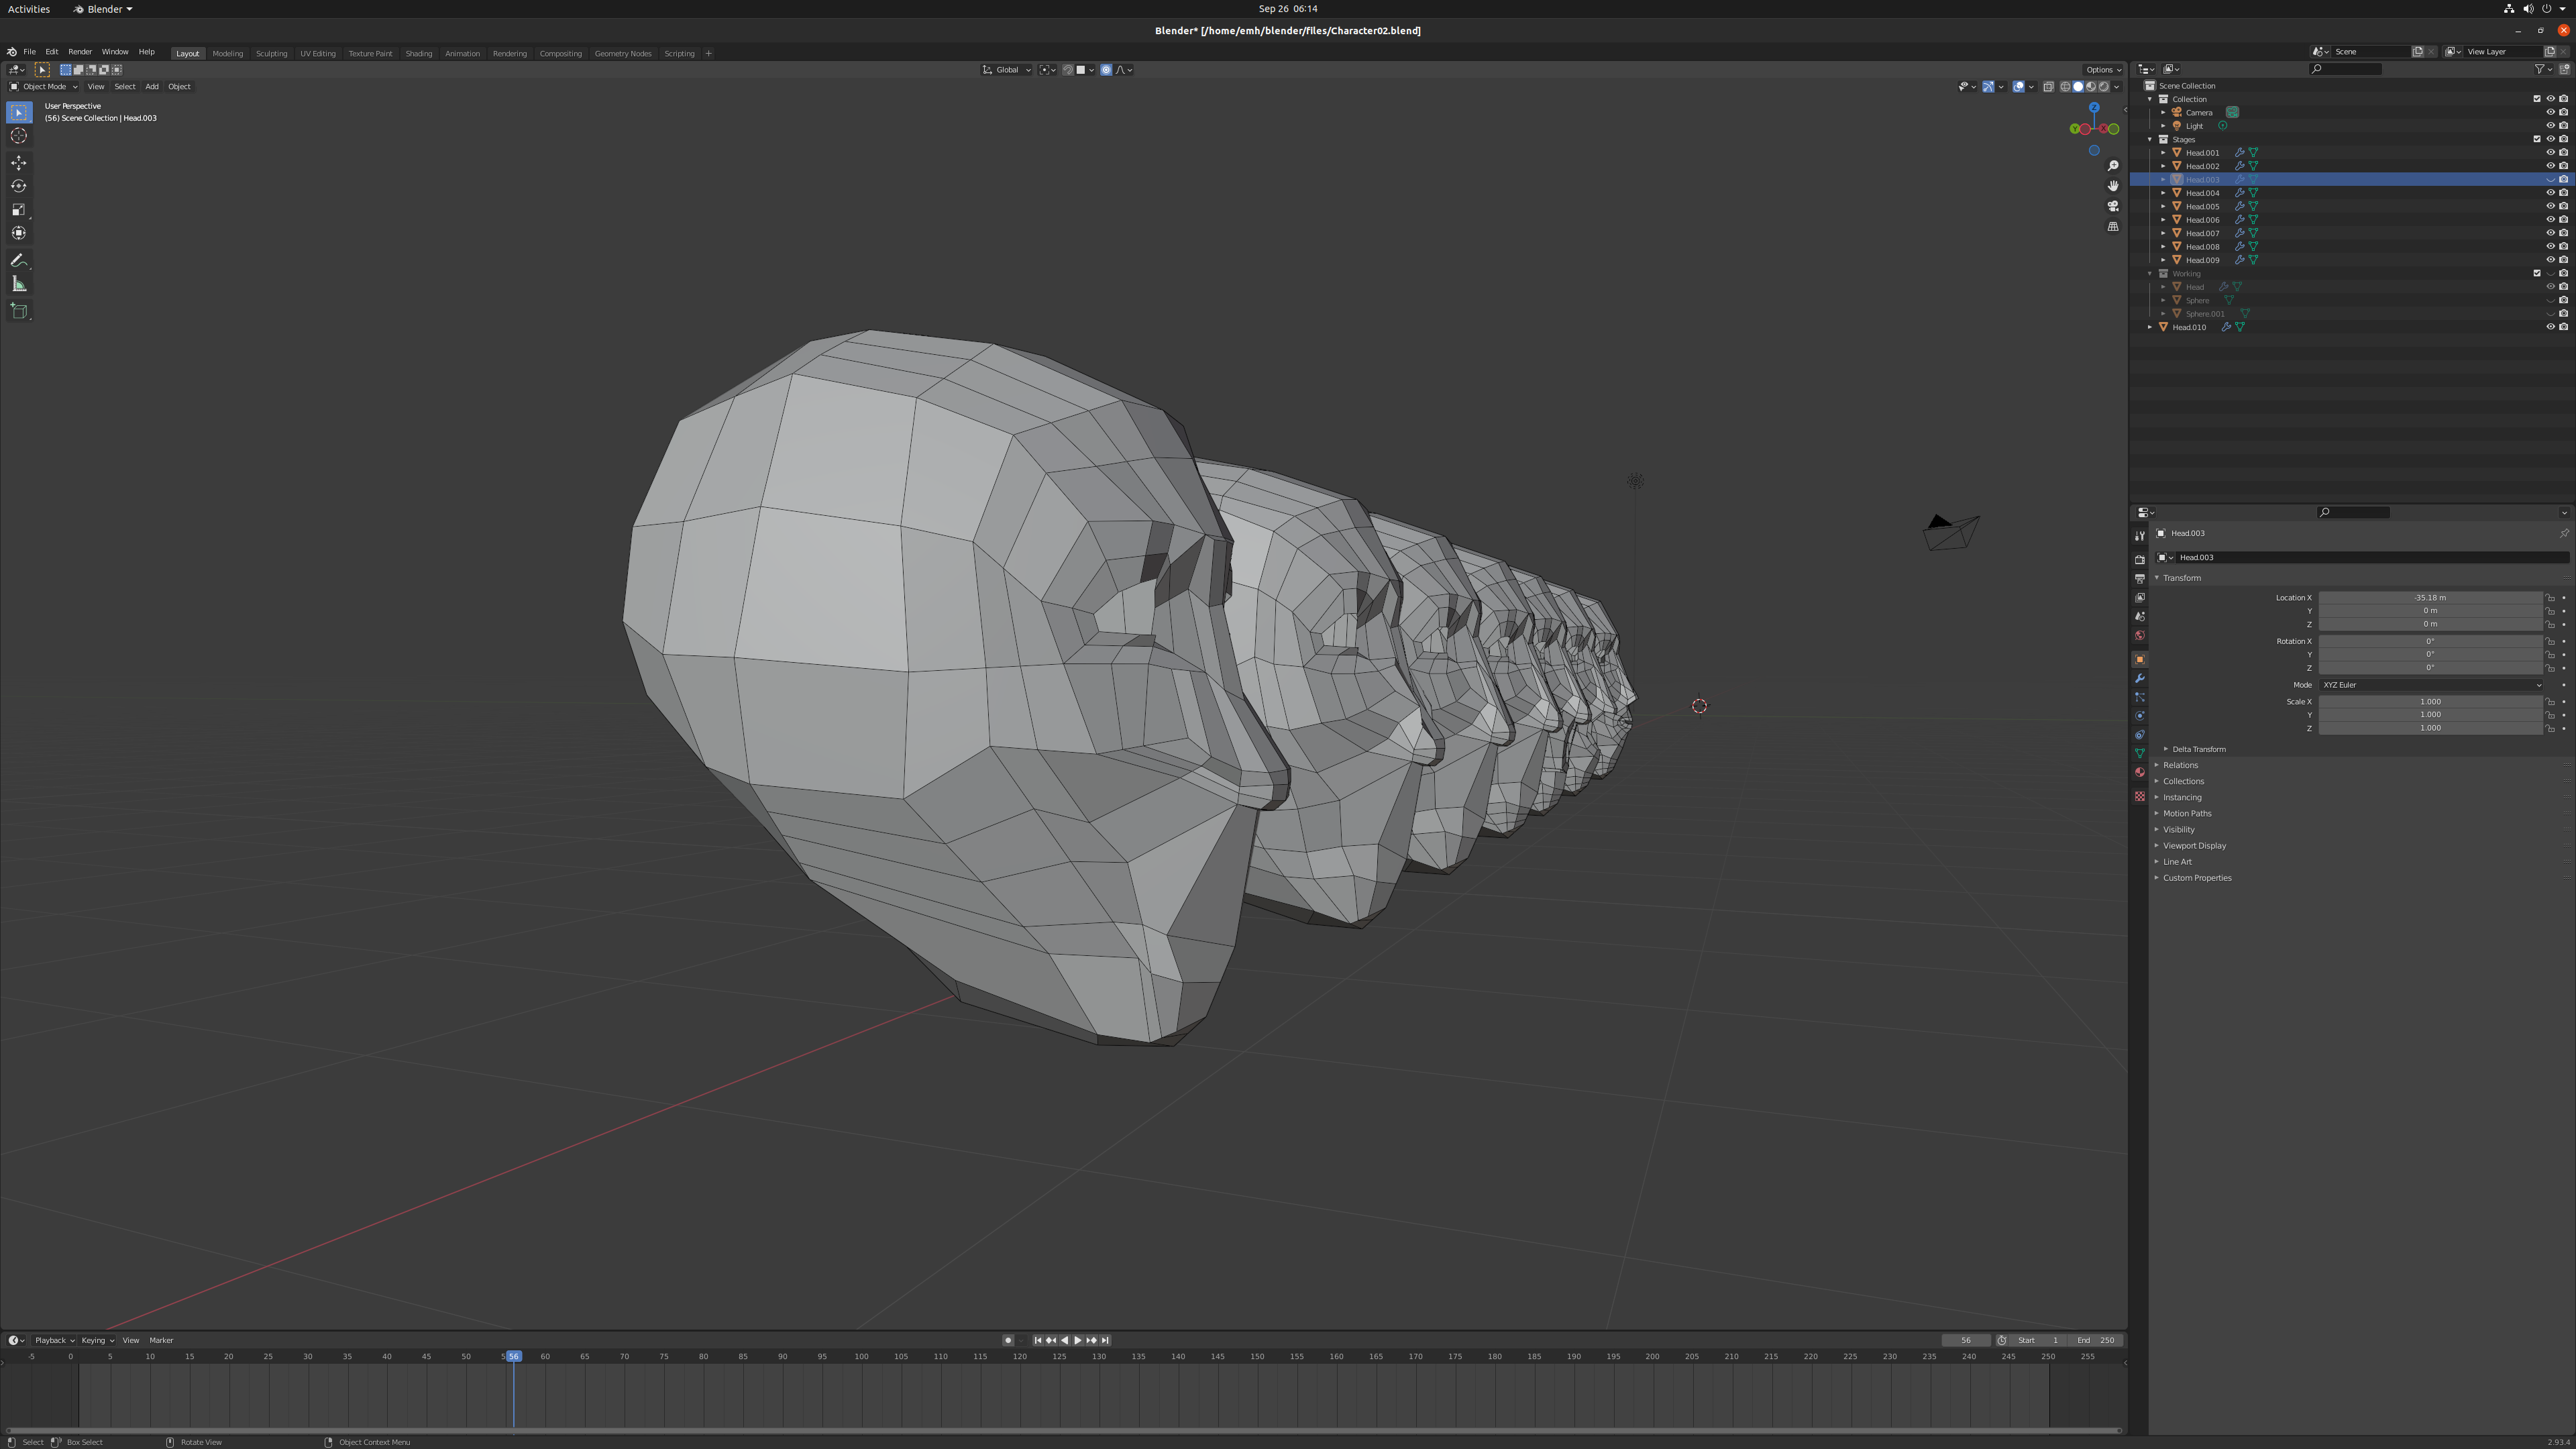2576x1449 pixels.
Task: Uncheck the Collection exclude checkbox
Action: click(2537, 99)
